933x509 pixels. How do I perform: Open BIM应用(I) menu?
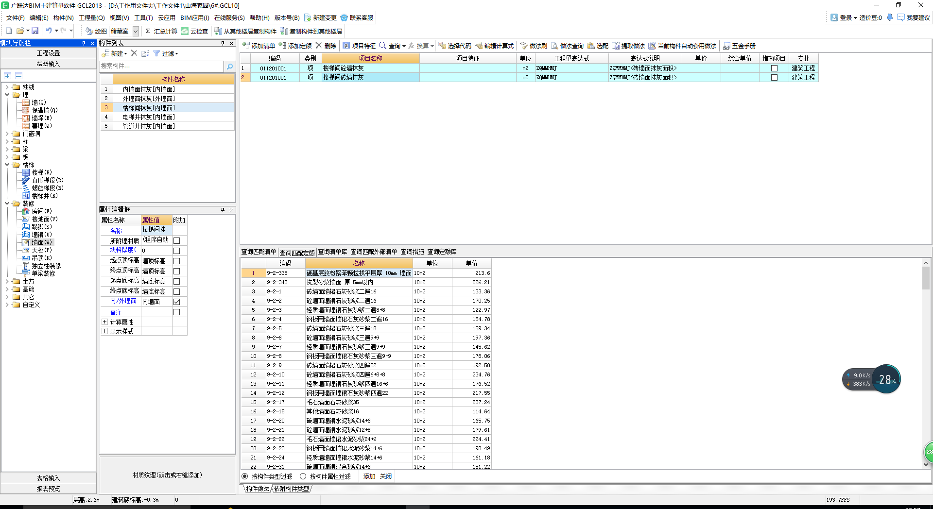pyautogui.click(x=194, y=18)
